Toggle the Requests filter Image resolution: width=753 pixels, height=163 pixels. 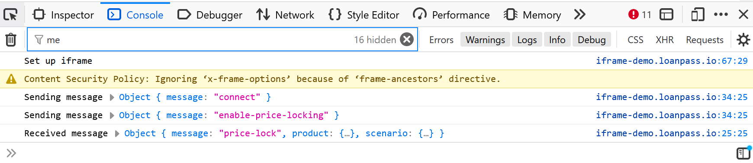tap(705, 40)
